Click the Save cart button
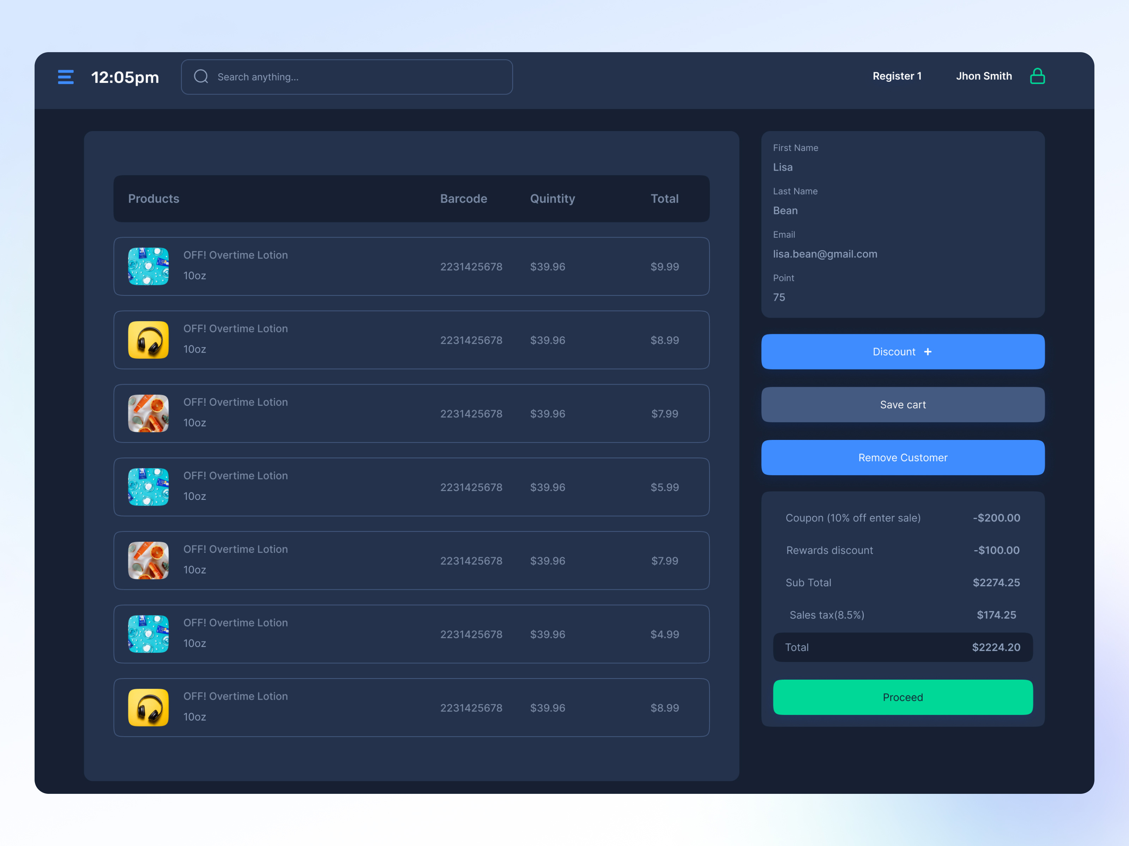Screen dimensions: 1129x846 (902, 404)
